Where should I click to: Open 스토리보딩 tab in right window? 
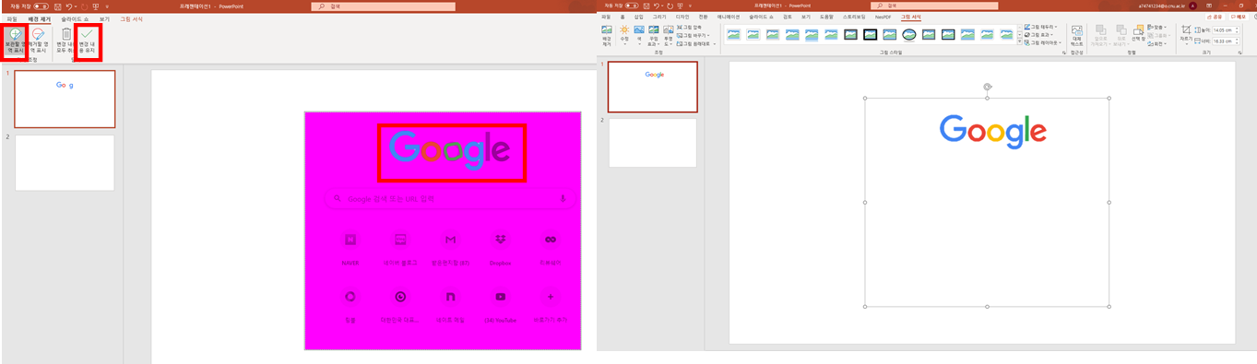[853, 17]
